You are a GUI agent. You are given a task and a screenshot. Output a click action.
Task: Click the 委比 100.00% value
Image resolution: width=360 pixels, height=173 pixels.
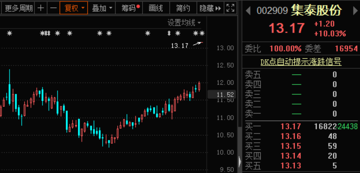tap(285, 48)
